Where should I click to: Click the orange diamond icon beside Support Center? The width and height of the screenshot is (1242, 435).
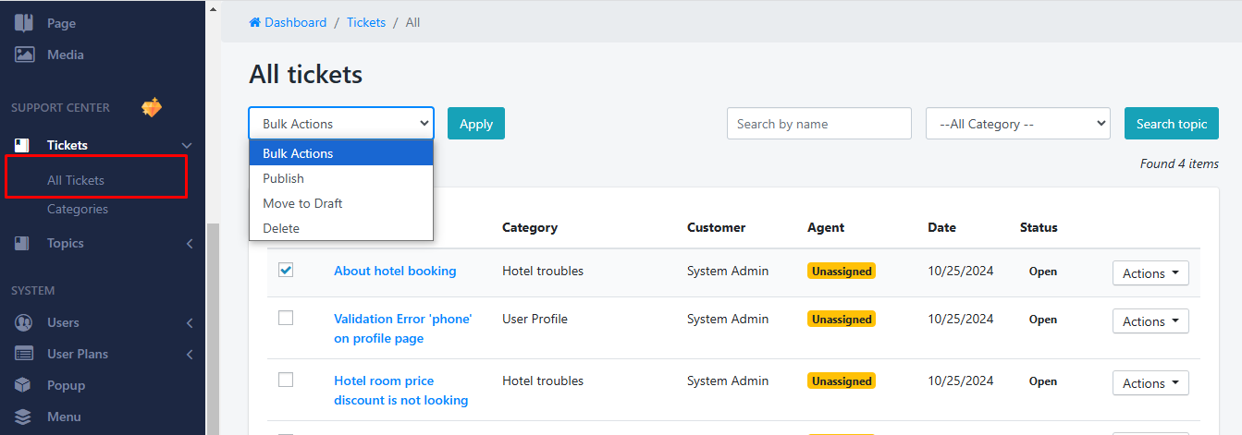coord(151,108)
